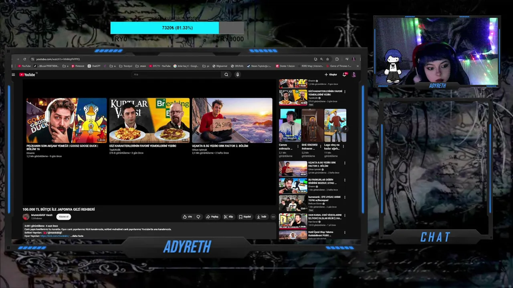The image size is (513, 288).
Task: Go forward in browser history
Action: tap(18, 59)
